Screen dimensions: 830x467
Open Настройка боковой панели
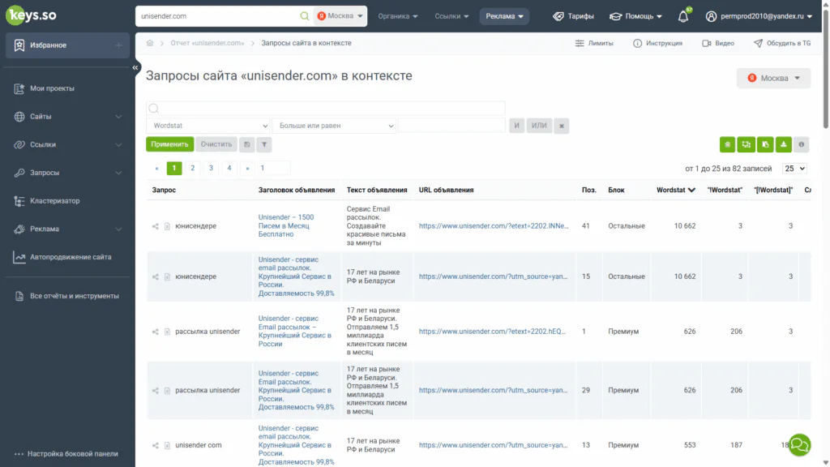coord(66,454)
